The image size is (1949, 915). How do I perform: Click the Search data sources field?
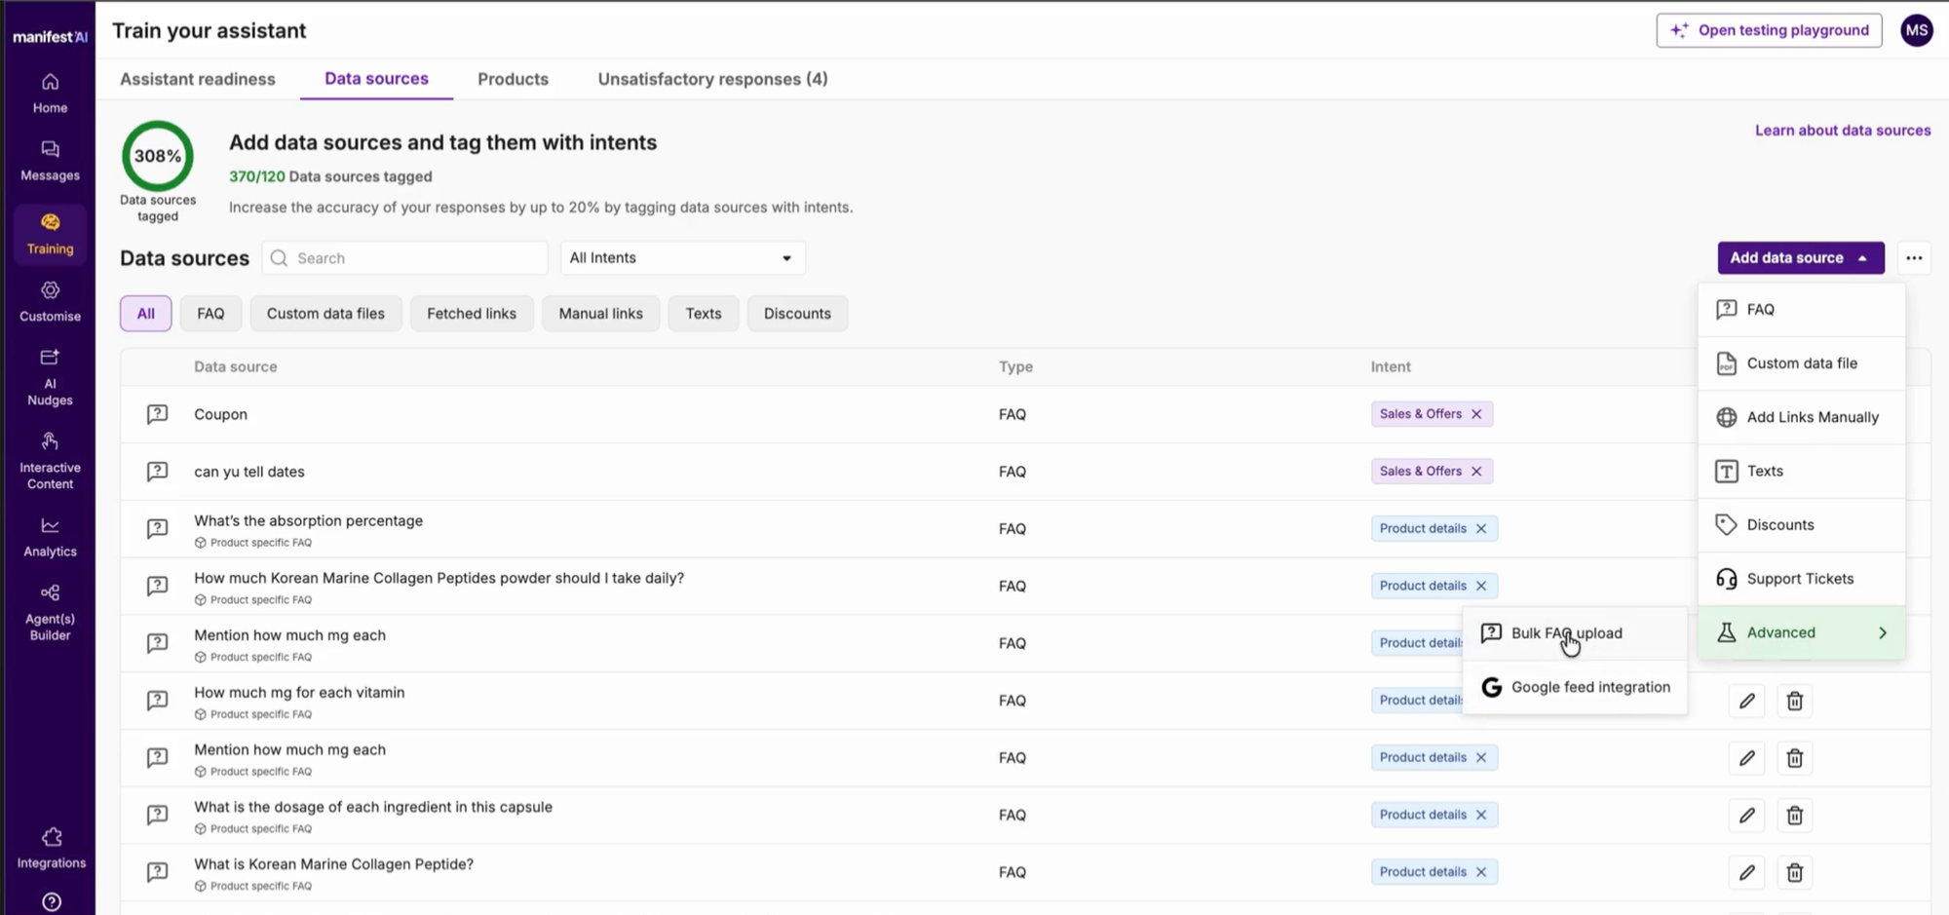404,257
